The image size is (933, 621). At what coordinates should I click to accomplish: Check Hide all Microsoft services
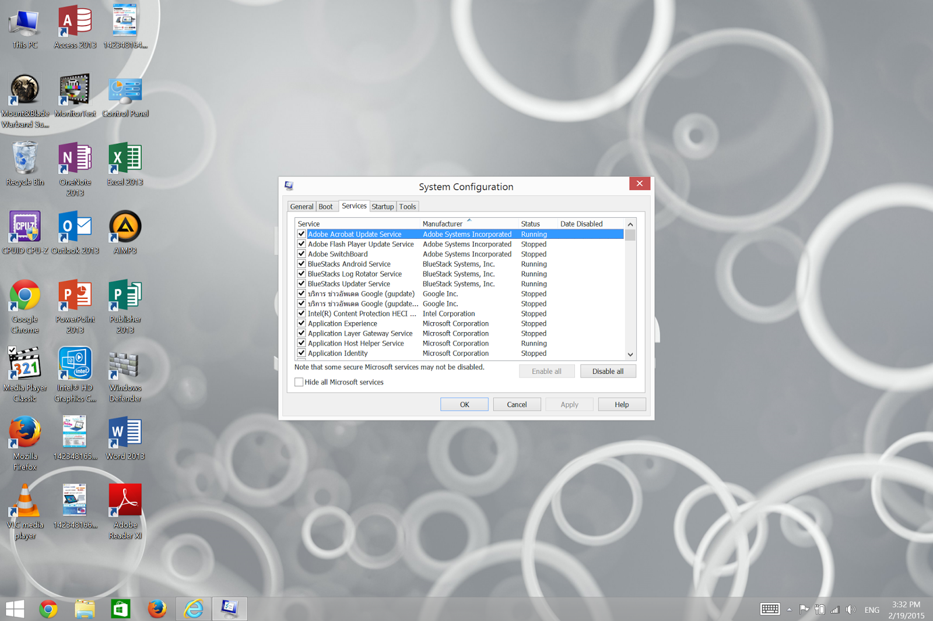tap(299, 382)
